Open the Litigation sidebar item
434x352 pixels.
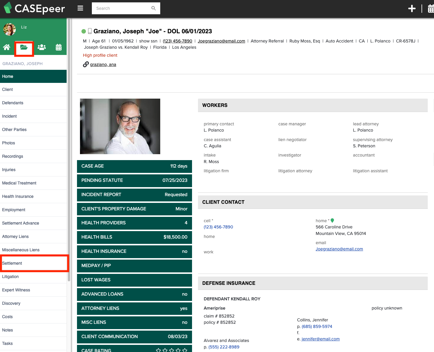[33, 277]
